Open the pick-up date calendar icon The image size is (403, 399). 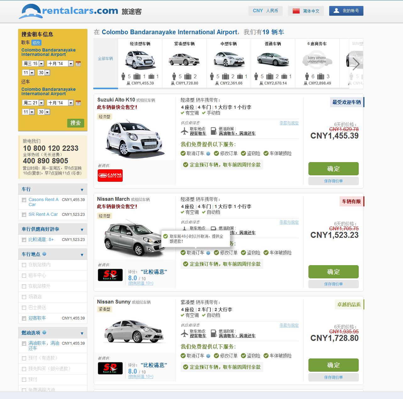78,63
